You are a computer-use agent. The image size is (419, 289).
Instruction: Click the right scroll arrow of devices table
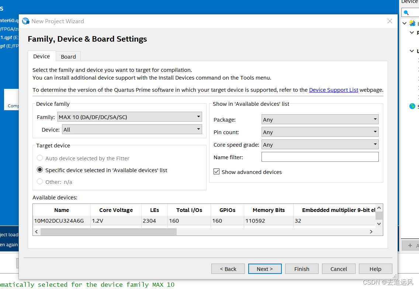pos(371,231)
